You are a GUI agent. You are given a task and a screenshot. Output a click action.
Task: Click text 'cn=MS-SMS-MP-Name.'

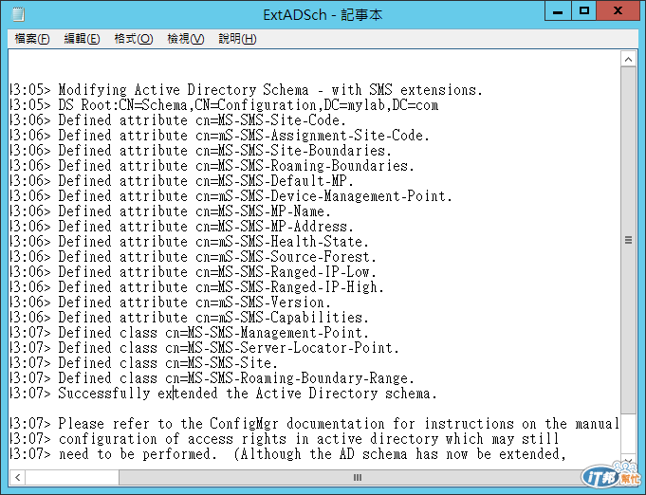264,211
